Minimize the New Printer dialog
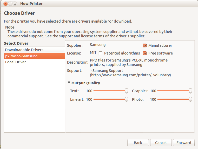 point(10,4)
